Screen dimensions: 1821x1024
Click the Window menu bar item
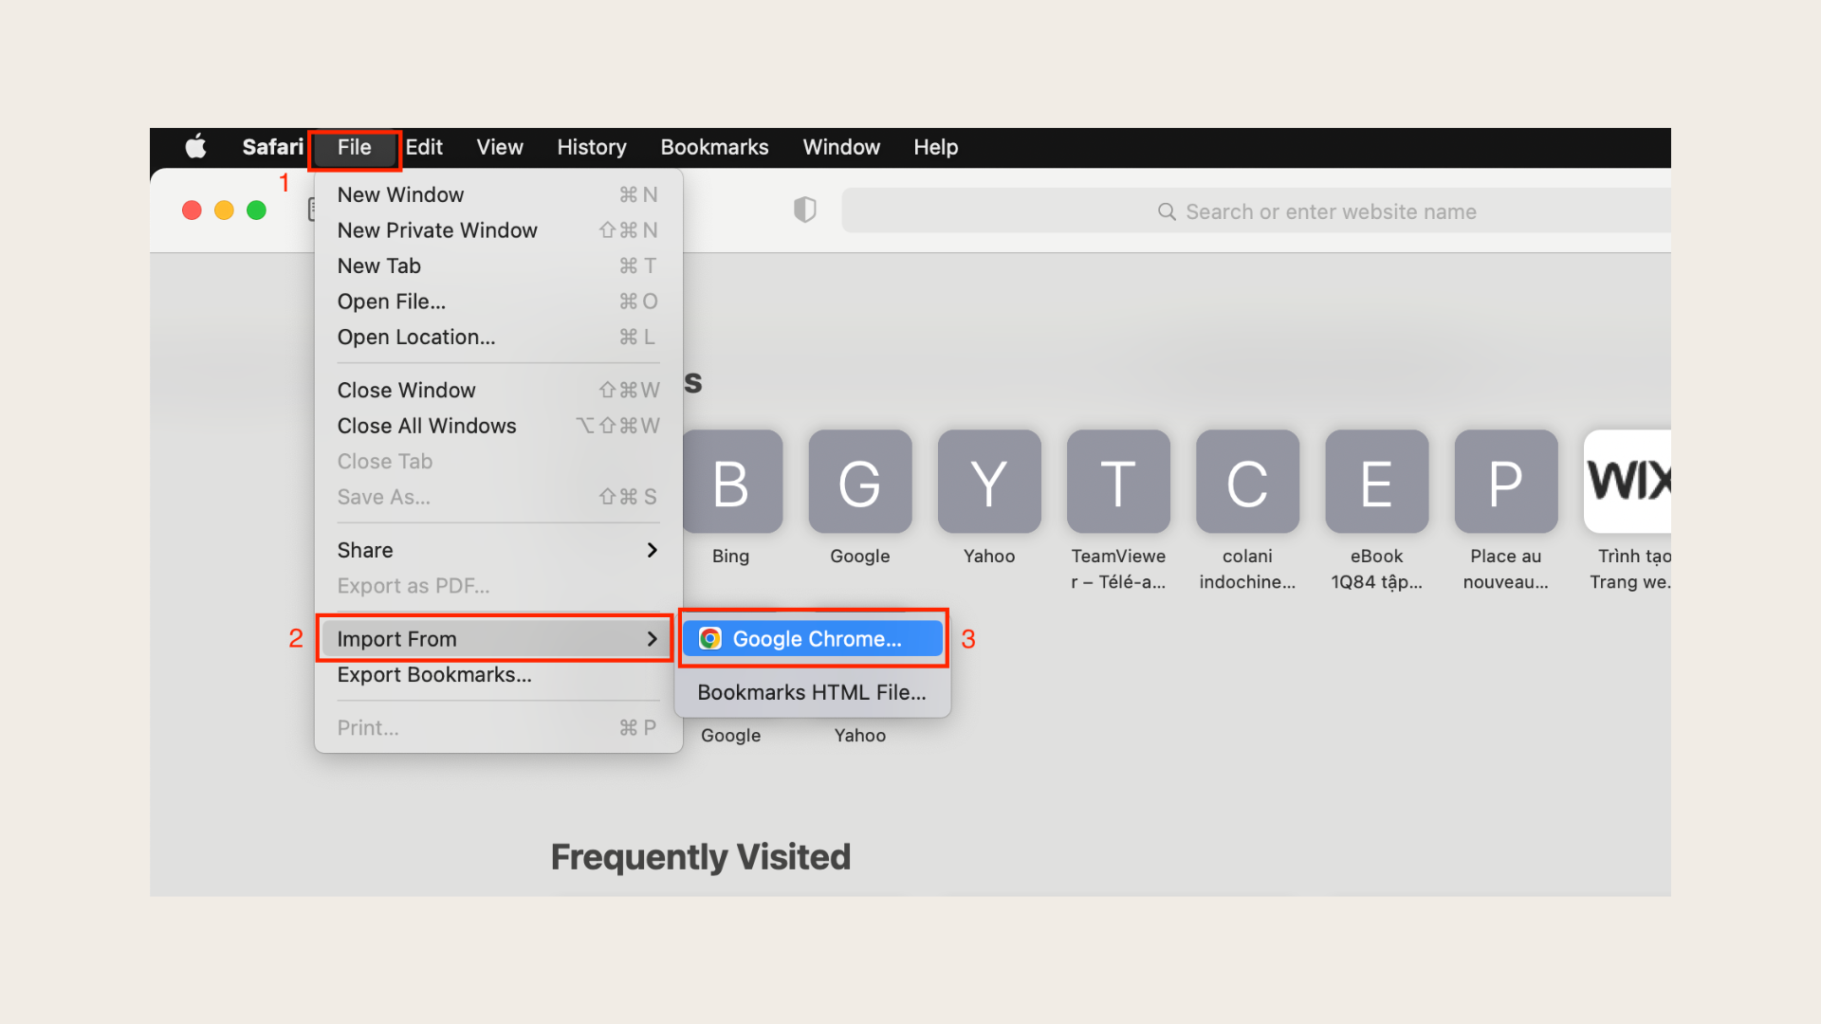pyautogui.click(x=841, y=148)
